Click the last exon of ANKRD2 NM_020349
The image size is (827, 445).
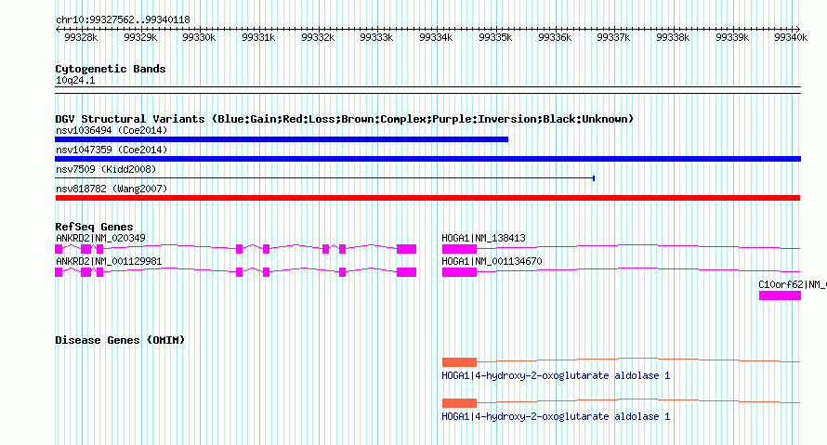tap(407, 249)
